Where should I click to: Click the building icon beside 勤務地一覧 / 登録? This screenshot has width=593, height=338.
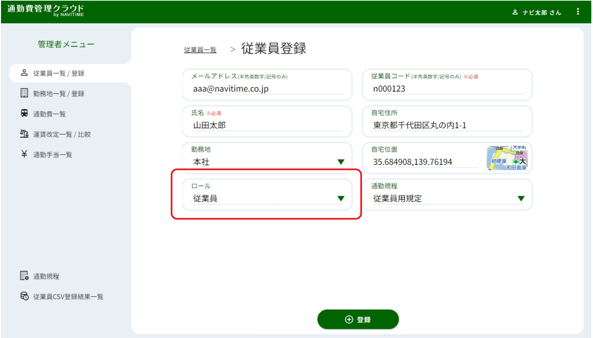coord(24,93)
